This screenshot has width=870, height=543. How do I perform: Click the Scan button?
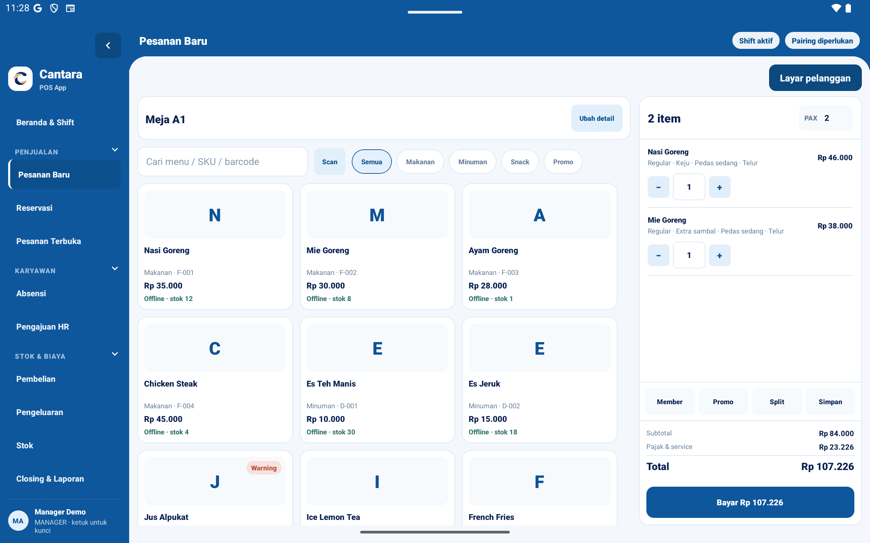click(330, 162)
